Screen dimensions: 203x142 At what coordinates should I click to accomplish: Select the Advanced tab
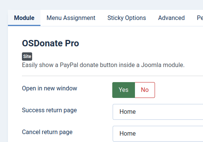pos(171,18)
